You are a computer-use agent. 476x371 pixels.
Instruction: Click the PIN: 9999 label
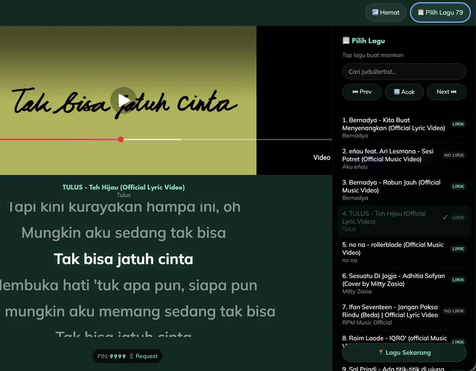111,356
